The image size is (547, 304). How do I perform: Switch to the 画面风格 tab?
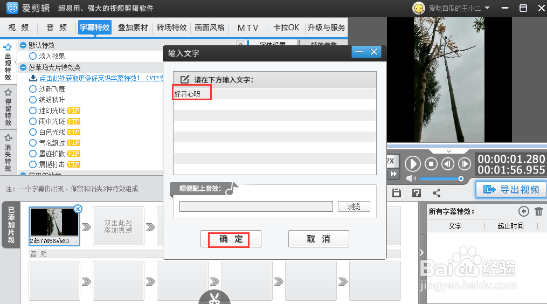209,27
